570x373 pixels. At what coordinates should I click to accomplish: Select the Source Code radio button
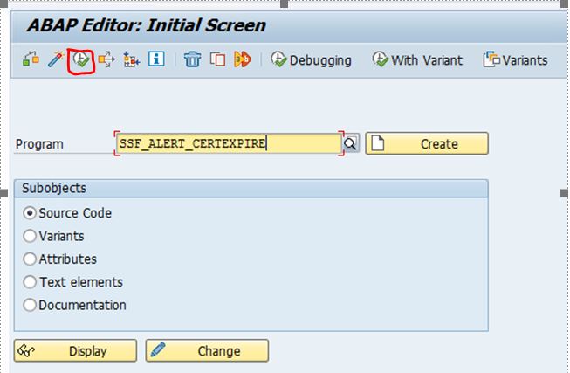pyautogui.click(x=31, y=213)
